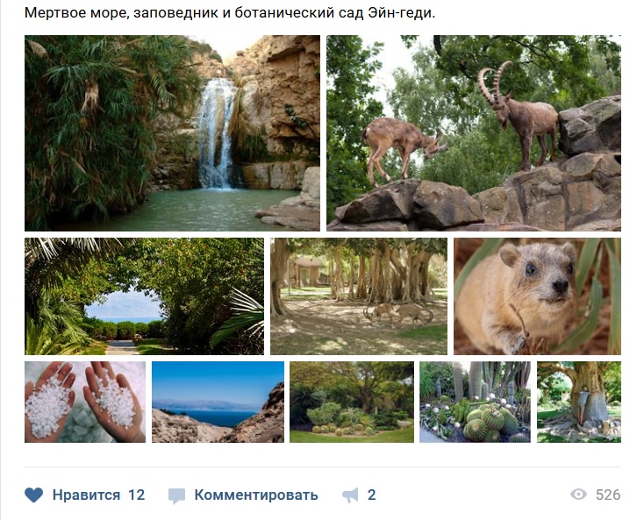Open the waterfall photo thumbnail

click(172, 133)
